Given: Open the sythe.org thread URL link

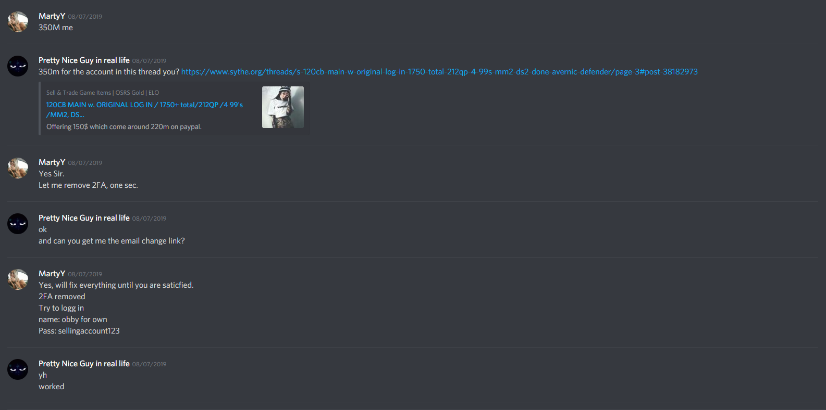Looking at the screenshot, I should coord(439,72).
